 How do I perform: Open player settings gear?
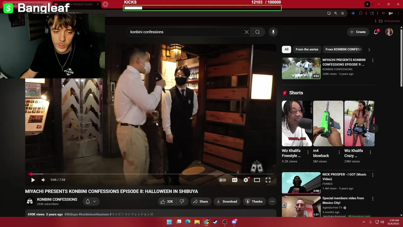[x=246, y=180]
